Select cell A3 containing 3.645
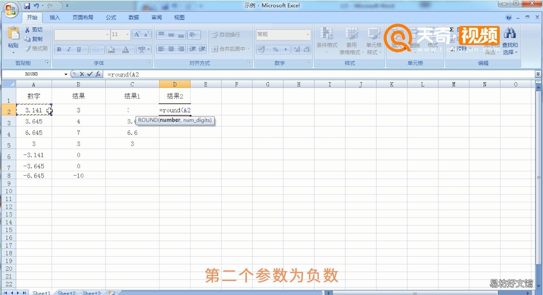The image size is (543, 295). pos(34,121)
